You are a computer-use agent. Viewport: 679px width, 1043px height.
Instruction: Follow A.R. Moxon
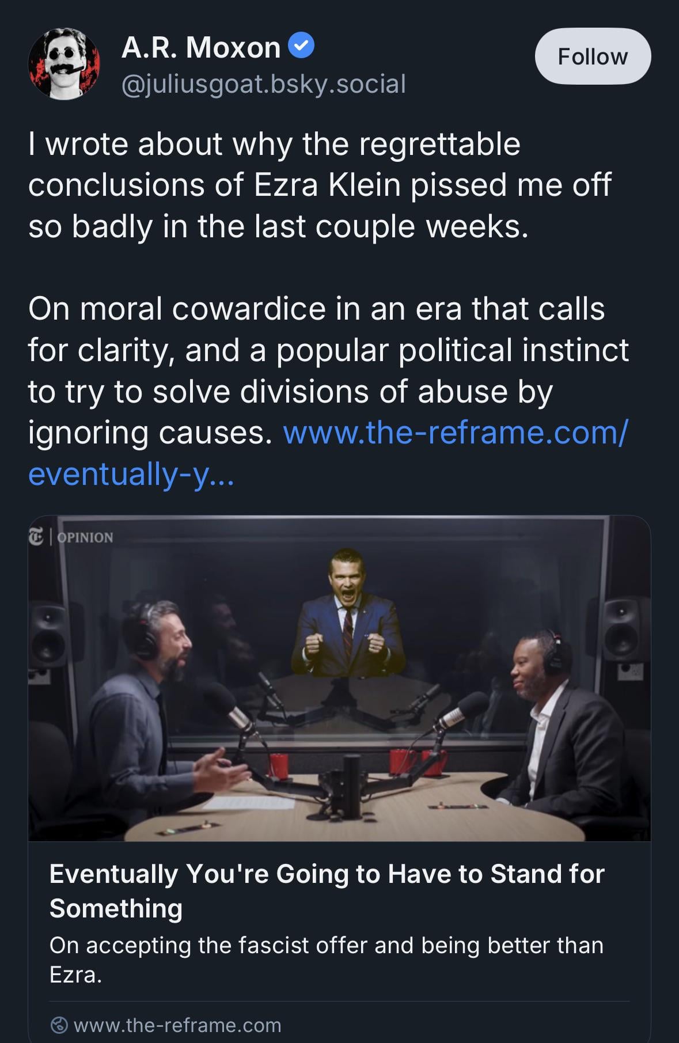593,56
